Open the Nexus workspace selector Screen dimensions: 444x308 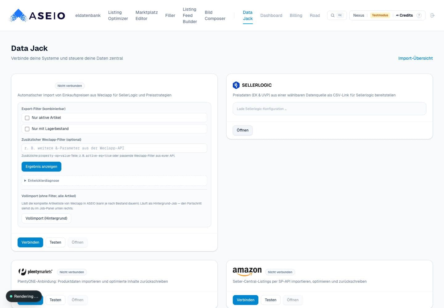pyautogui.click(x=359, y=15)
